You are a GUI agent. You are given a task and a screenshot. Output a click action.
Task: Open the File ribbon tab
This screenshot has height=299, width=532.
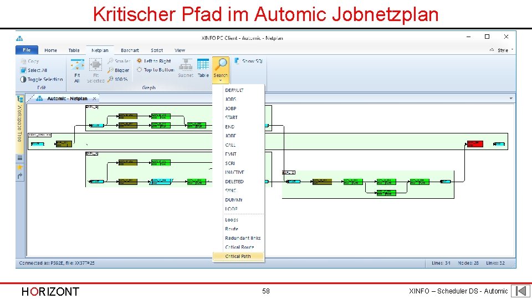click(x=27, y=50)
